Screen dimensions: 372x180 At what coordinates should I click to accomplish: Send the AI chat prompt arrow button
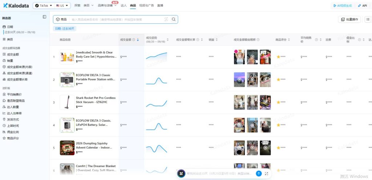[259, 173]
